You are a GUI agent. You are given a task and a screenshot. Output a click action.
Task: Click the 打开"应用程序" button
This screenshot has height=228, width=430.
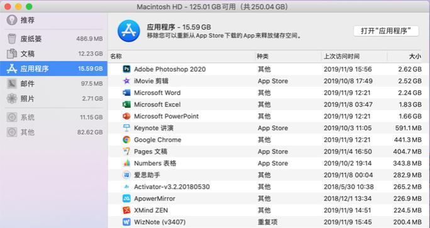pyautogui.click(x=386, y=31)
